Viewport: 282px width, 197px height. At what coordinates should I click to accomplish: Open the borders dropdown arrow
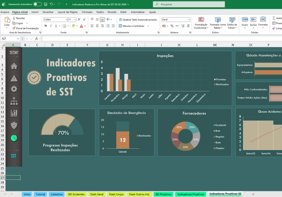pyautogui.click(x=68, y=26)
